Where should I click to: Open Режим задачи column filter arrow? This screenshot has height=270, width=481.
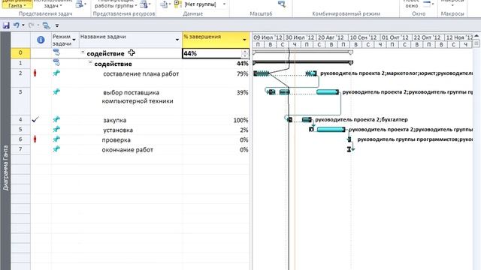click(x=74, y=40)
